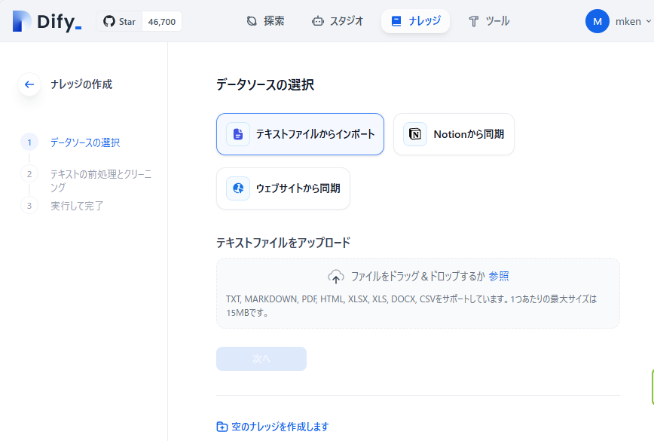Select the ウェブサイトから同期 data source
654x441 pixels.
coord(283,188)
